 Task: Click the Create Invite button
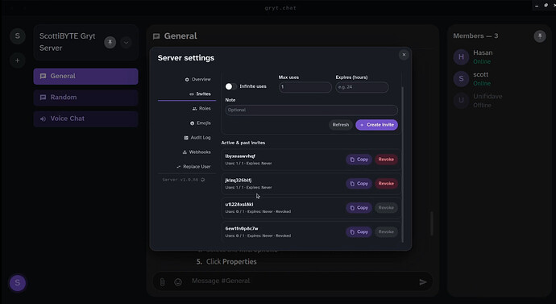point(376,125)
